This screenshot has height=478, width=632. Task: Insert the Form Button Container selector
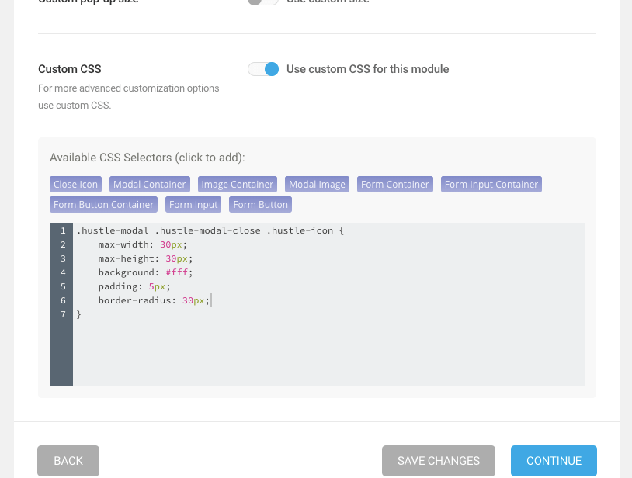(x=103, y=205)
